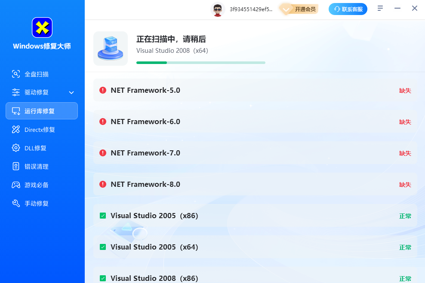Select the 游戏必备 gamepad icon
The image size is (425, 283).
[x=16, y=185]
